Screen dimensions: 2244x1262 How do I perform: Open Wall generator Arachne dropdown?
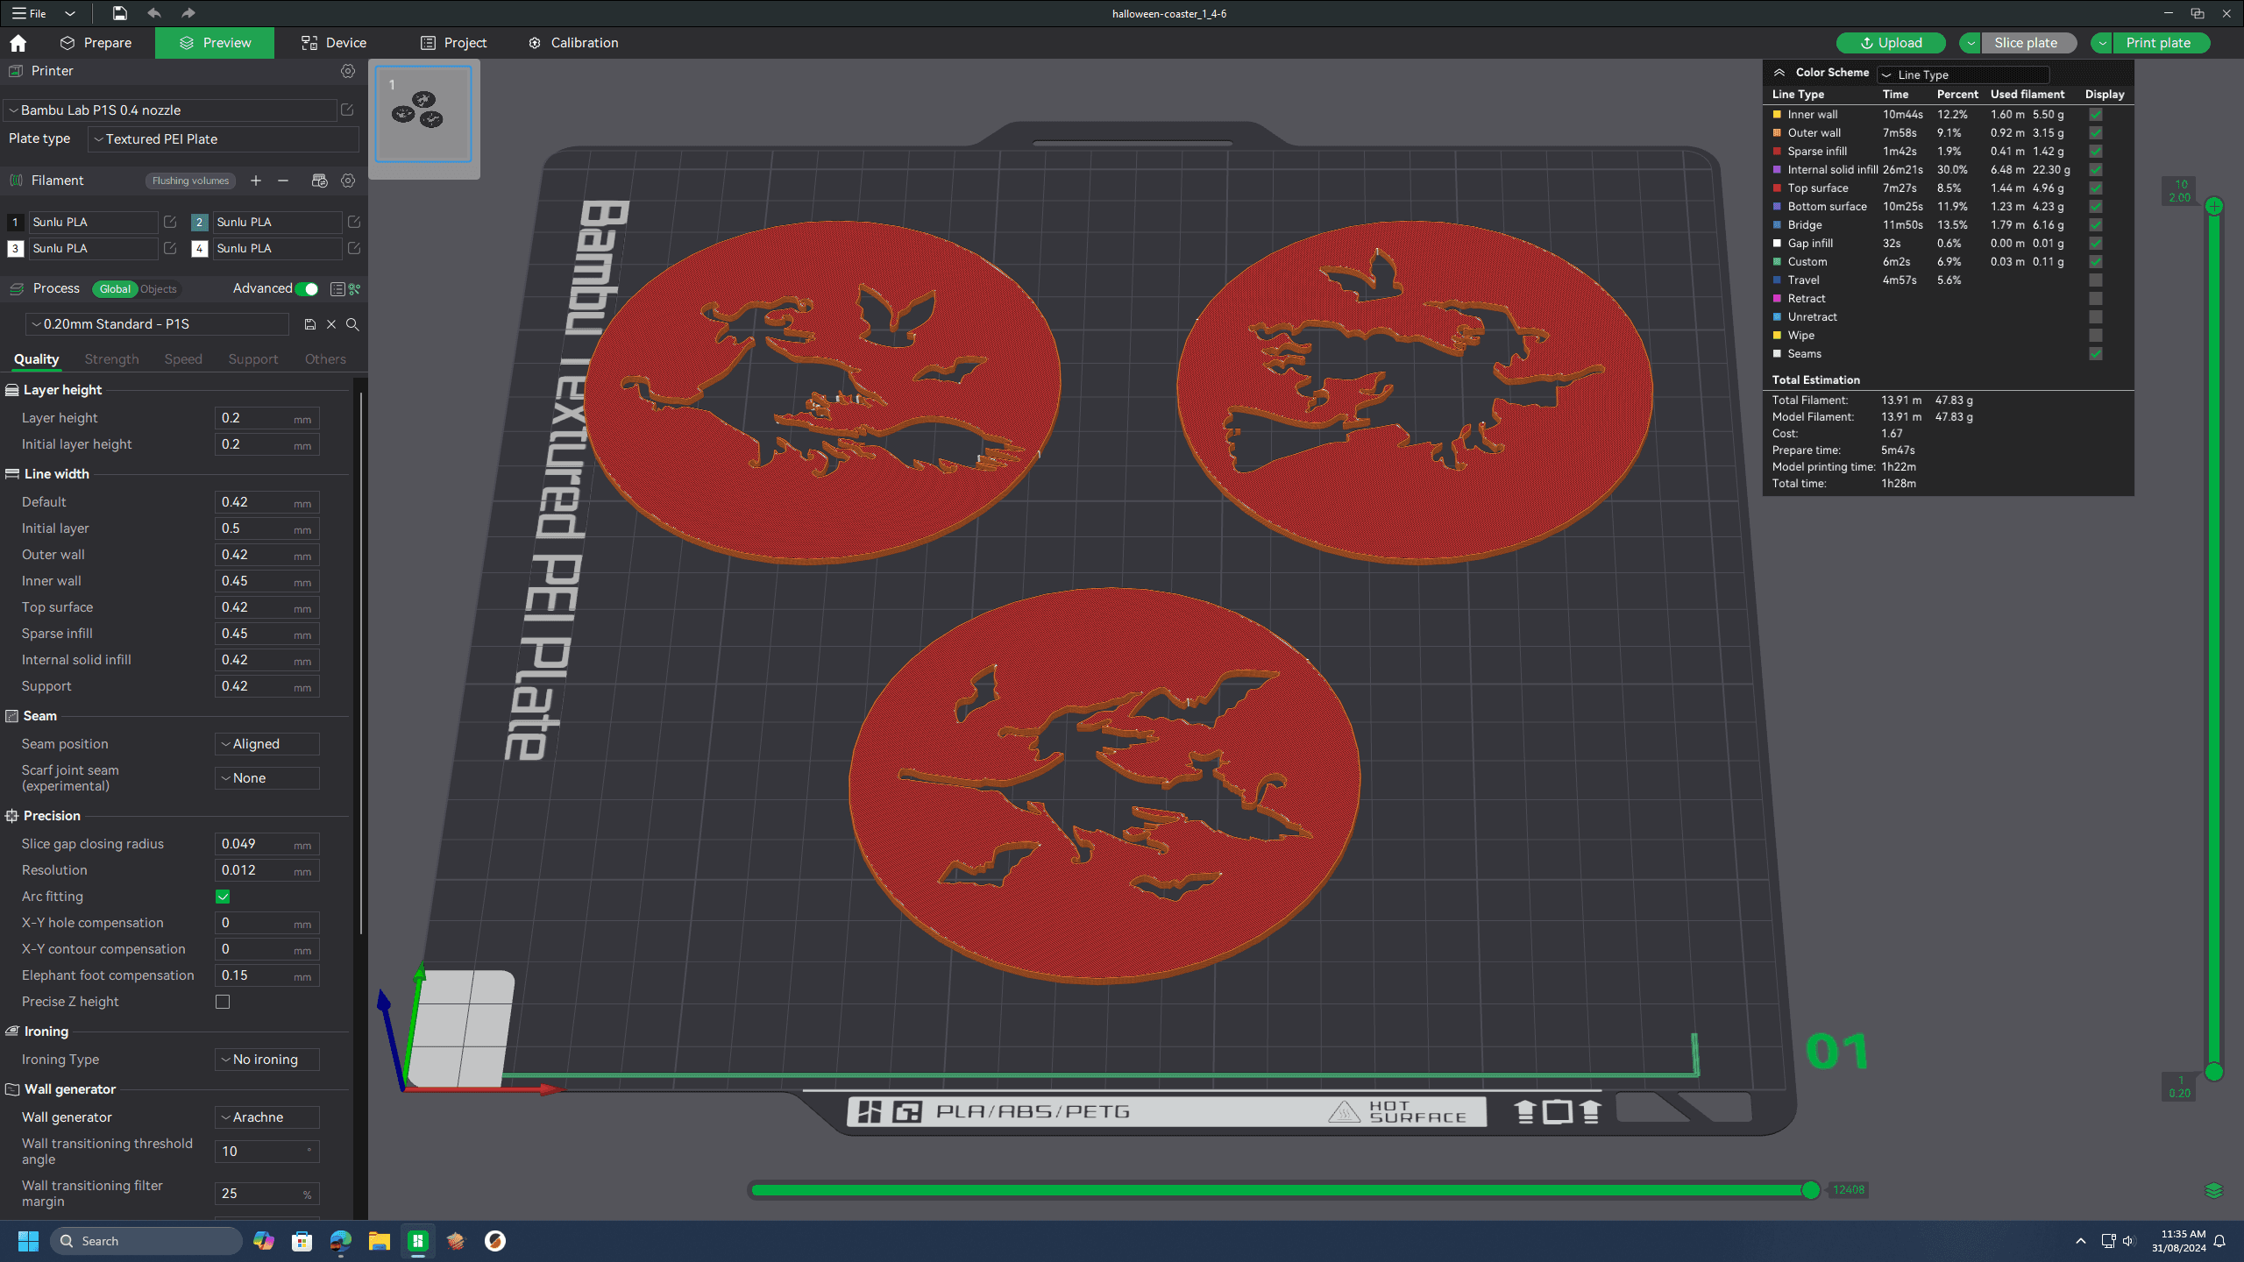pyautogui.click(x=267, y=1117)
